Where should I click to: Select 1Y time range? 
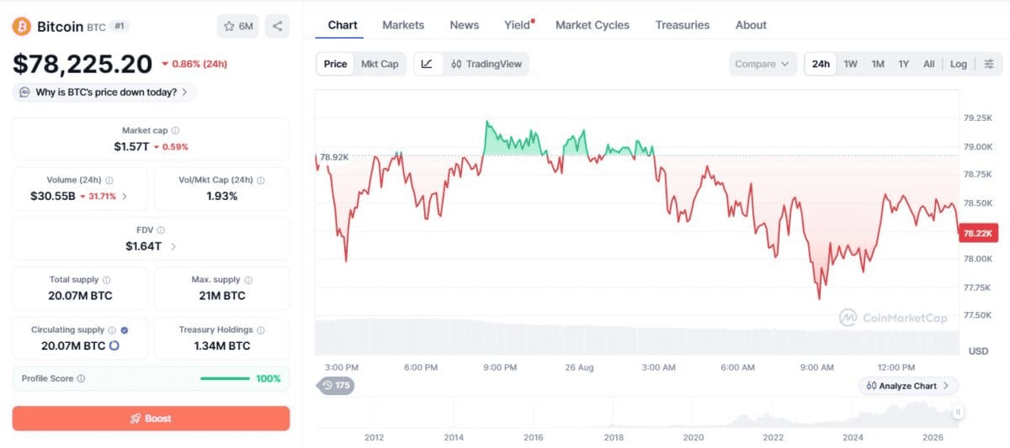(x=903, y=64)
